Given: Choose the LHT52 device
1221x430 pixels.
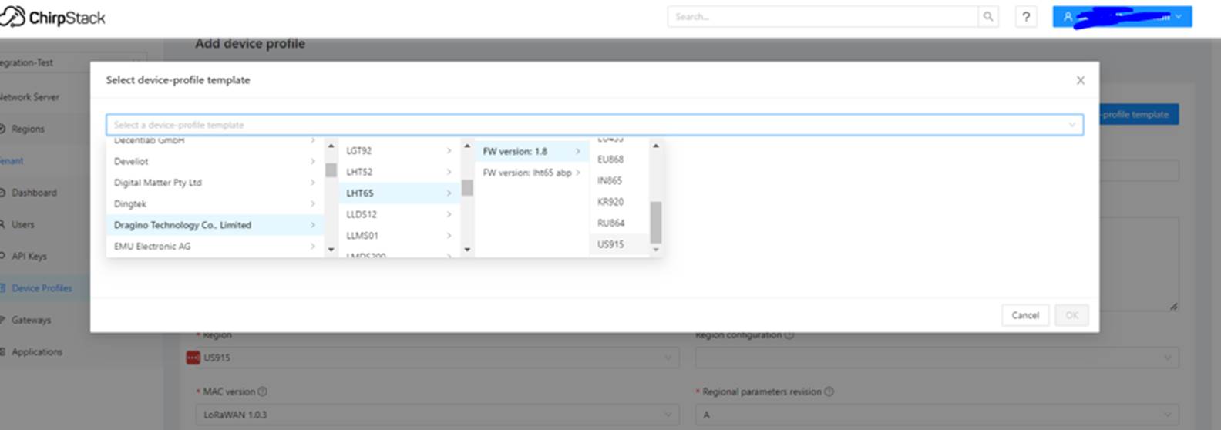Looking at the screenshot, I should 399,172.
